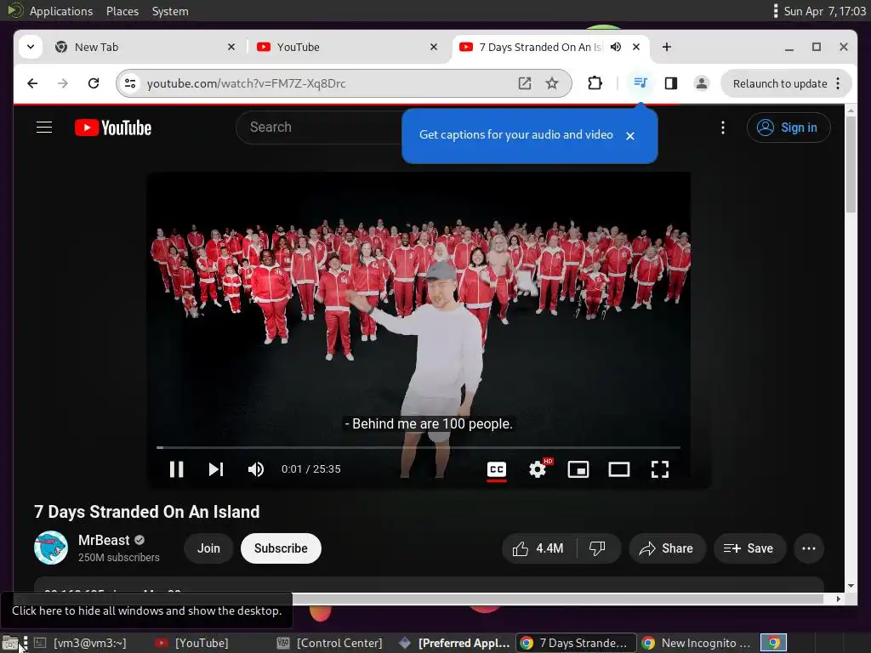The image size is (871, 653).
Task: Click the video progress bar
Action: tap(418, 447)
